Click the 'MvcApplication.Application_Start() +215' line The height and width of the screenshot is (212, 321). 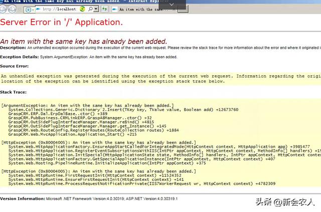point(72,134)
